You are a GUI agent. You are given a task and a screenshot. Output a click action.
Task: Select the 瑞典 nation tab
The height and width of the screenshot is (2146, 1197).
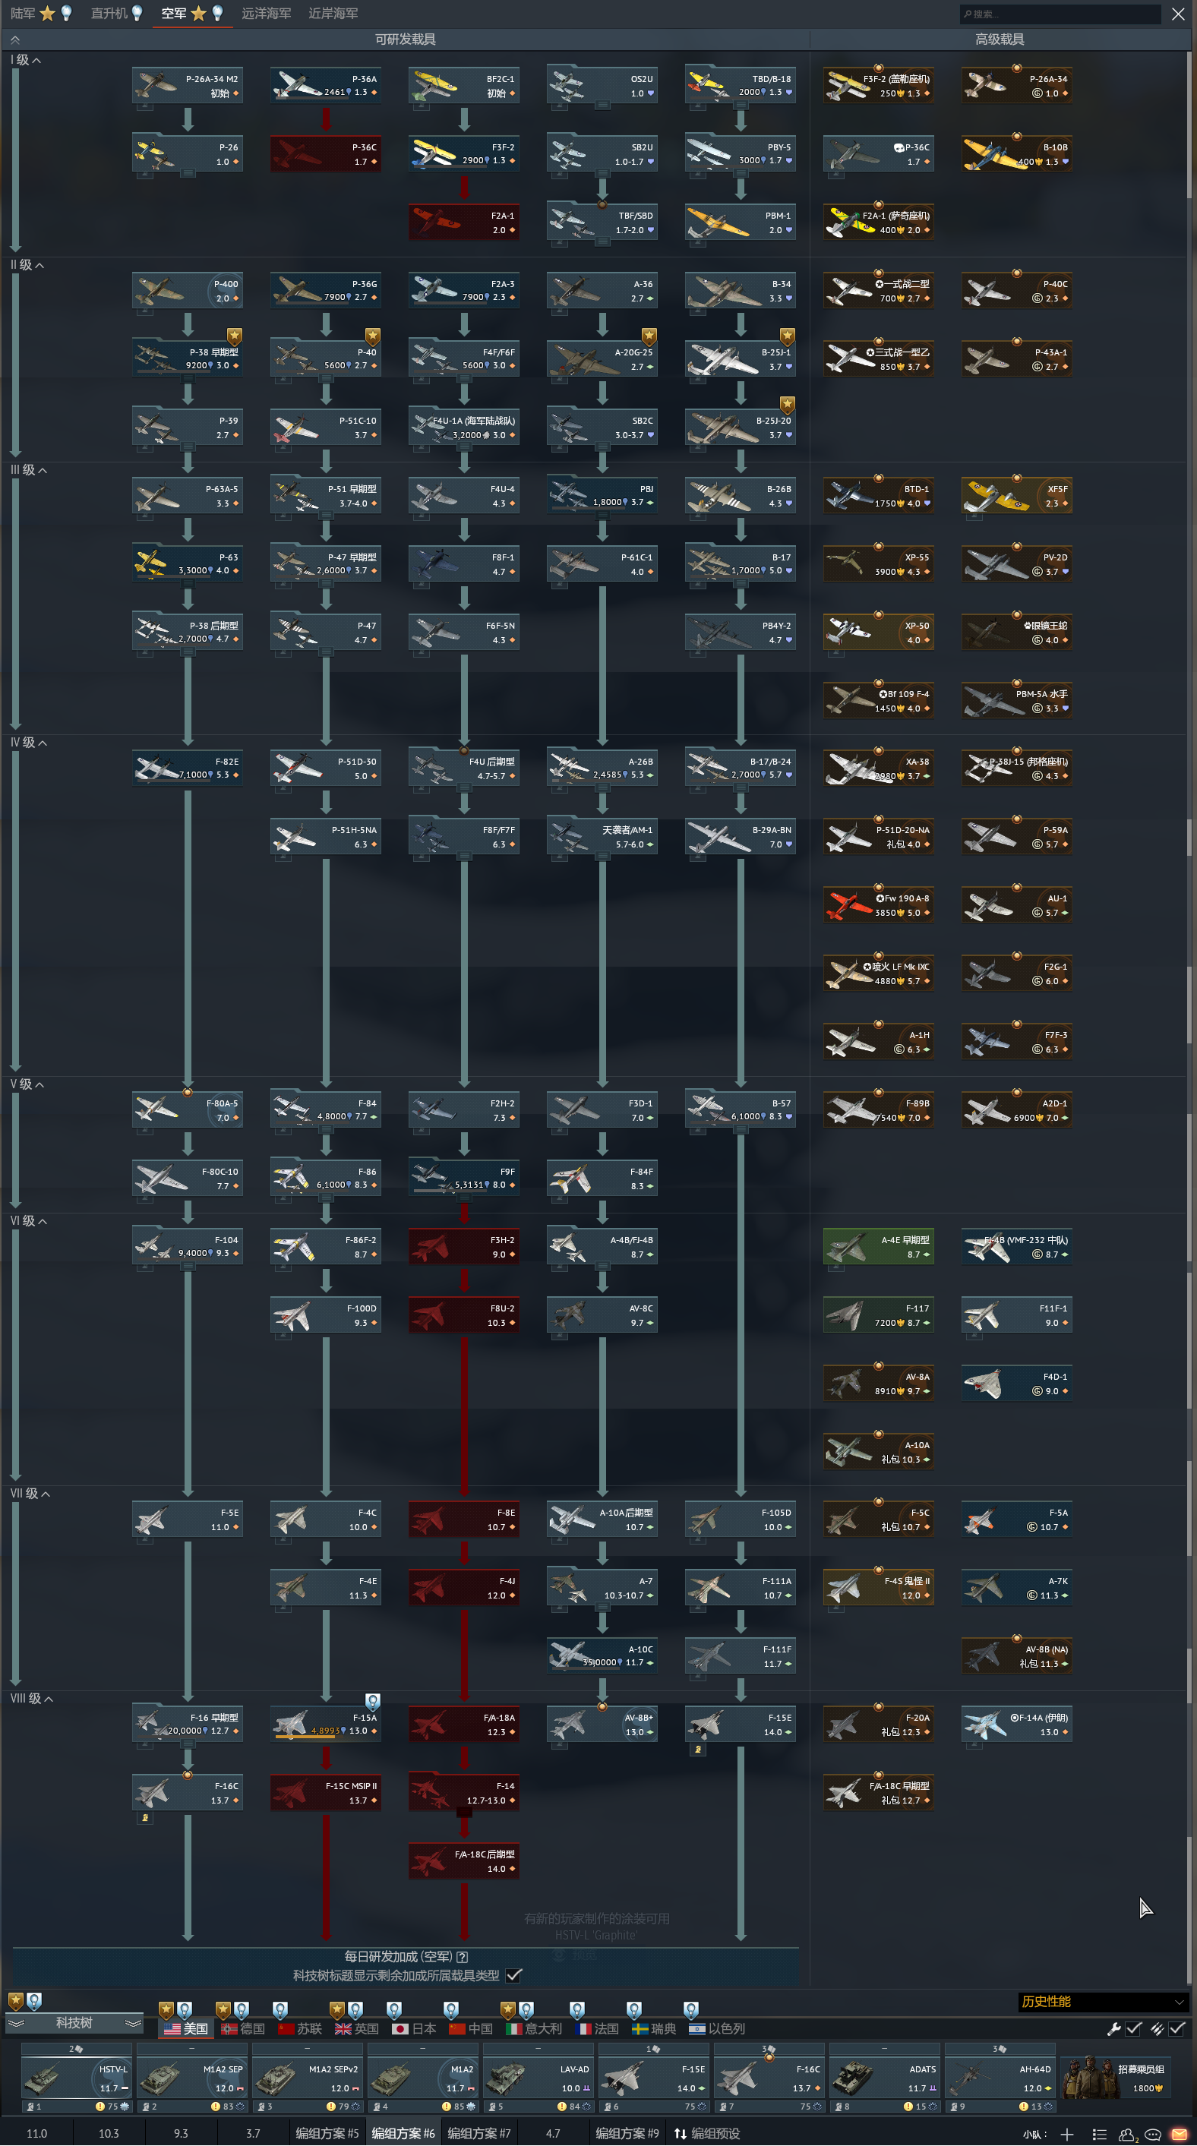click(654, 2028)
